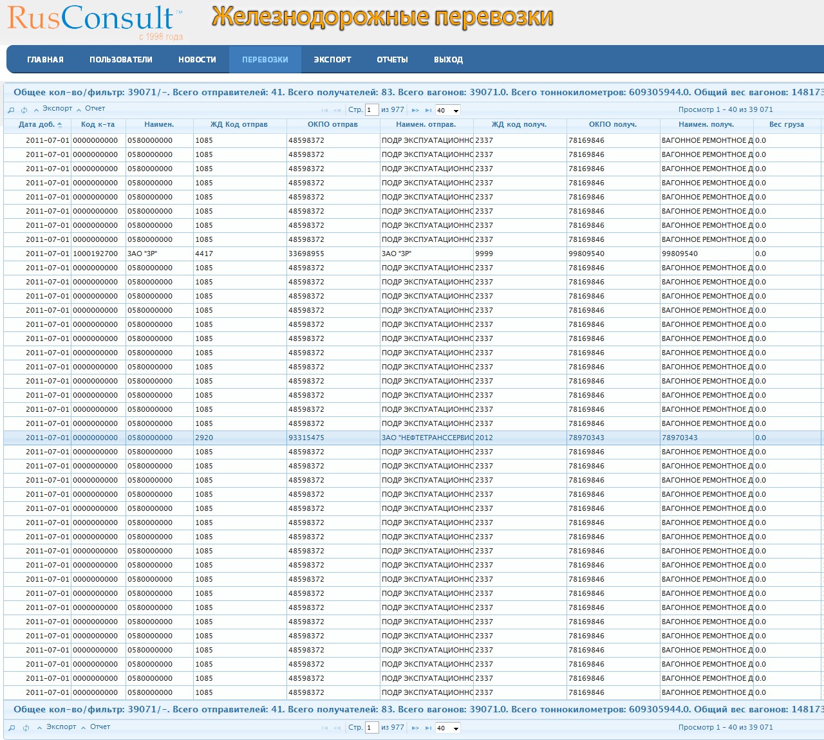The image size is (824, 740).
Task: Select the ПЕРЕВОЗКИ menu tab
Action: click(x=265, y=60)
